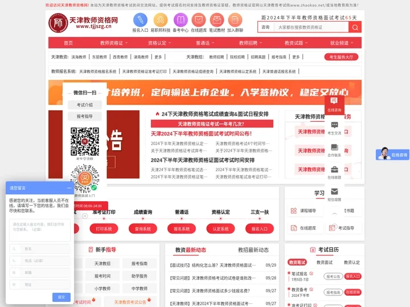Screen dimensions: 410x307
Task: Click the 查询系统 button
Action: [143, 229]
